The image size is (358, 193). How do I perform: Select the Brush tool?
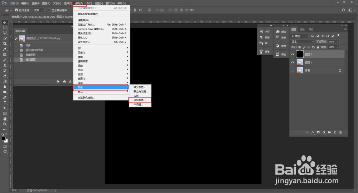[5, 60]
